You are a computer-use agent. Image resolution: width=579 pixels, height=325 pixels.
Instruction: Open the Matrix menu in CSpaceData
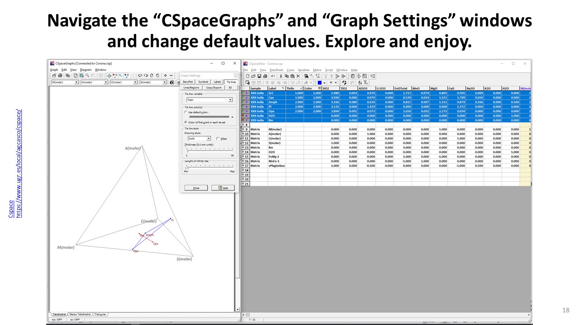point(317,70)
